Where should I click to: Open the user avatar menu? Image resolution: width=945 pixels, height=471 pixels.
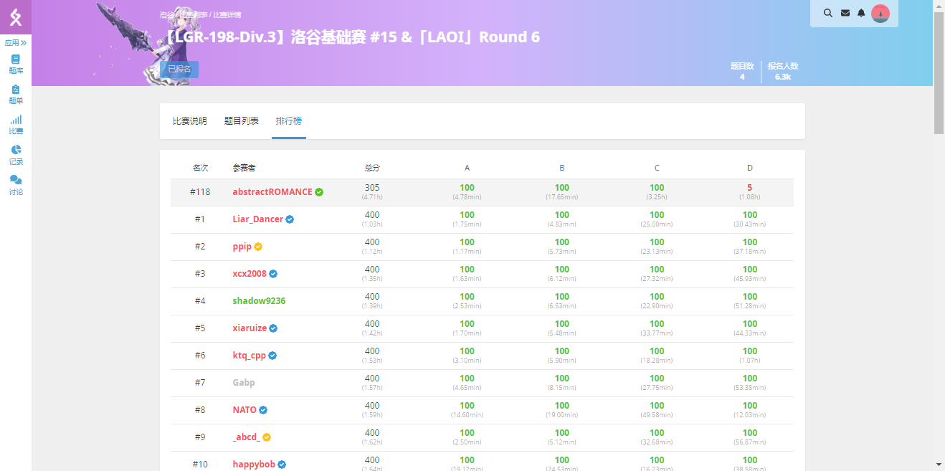pos(880,13)
